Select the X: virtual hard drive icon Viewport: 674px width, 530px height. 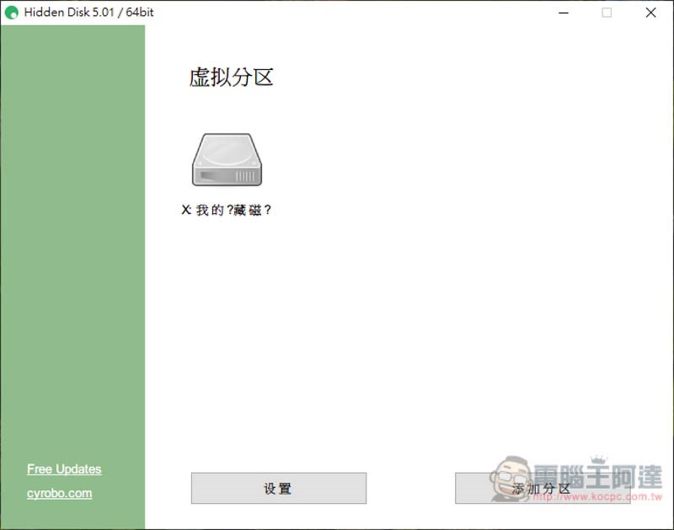227,159
